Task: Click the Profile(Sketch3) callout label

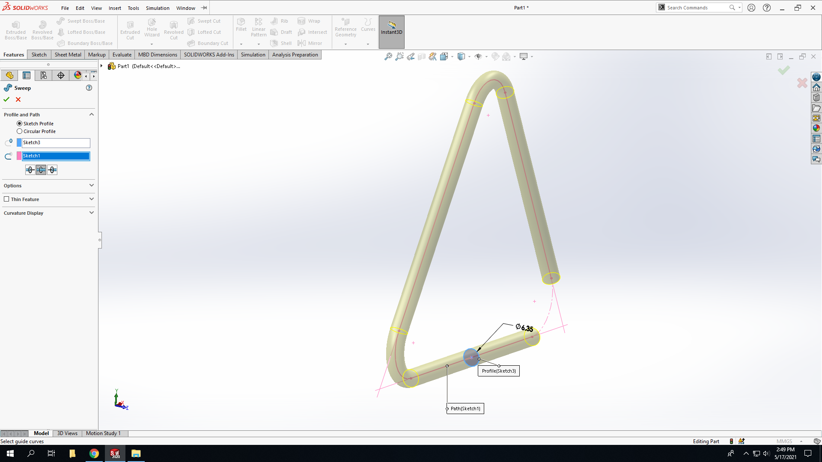Action: 498,371
